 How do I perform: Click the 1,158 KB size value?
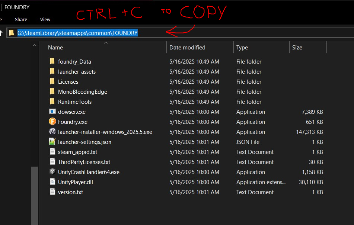(x=312, y=172)
